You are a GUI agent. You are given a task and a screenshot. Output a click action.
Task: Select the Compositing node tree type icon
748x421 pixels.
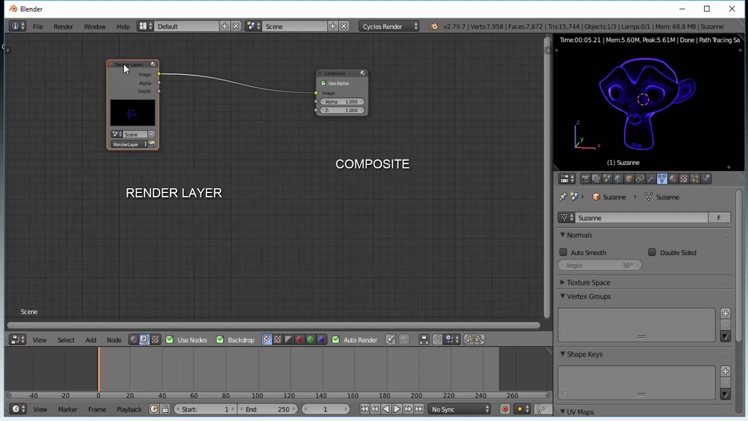(x=144, y=340)
